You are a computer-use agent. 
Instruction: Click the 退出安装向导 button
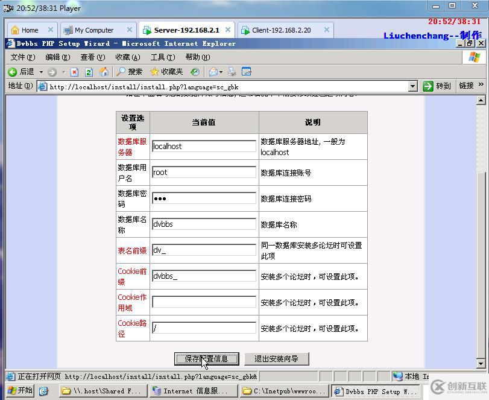(277, 359)
